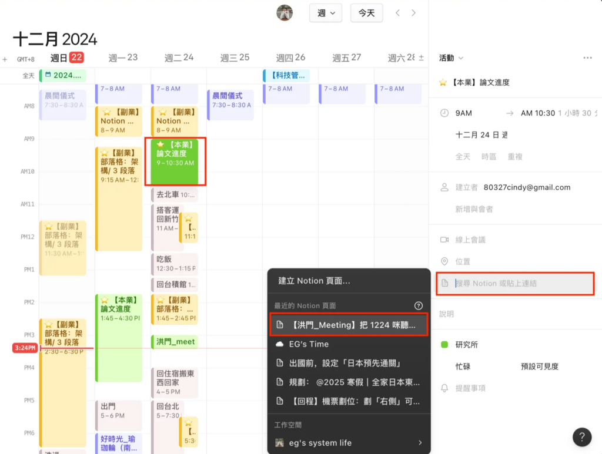Open the help question mark button
Viewport: 602px width, 454px height.
581,437
